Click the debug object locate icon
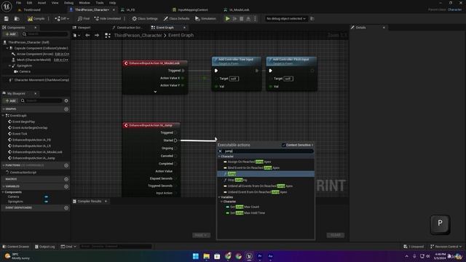The height and width of the screenshot is (262, 466). click(x=312, y=19)
